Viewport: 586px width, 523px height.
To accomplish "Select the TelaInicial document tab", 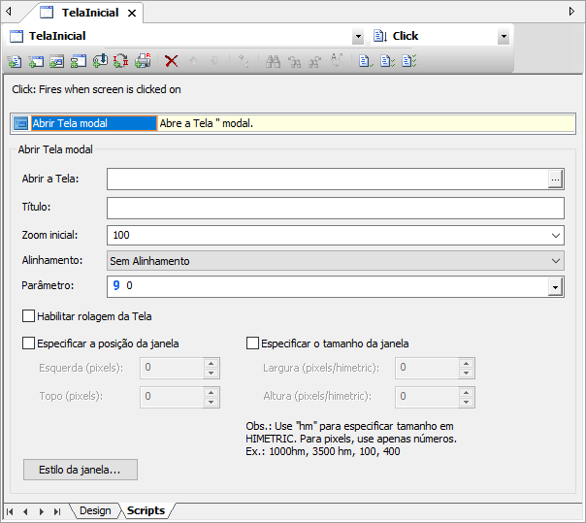I will pos(90,13).
